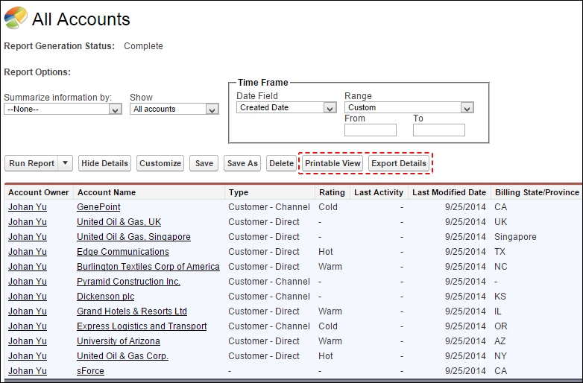
Task: Click the Export Details button
Action: click(x=399, y=163)
